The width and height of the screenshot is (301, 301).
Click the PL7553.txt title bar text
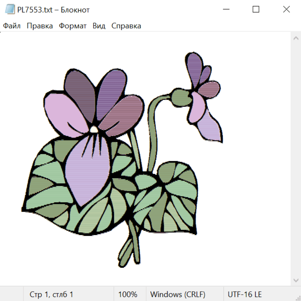coord(54,10)
